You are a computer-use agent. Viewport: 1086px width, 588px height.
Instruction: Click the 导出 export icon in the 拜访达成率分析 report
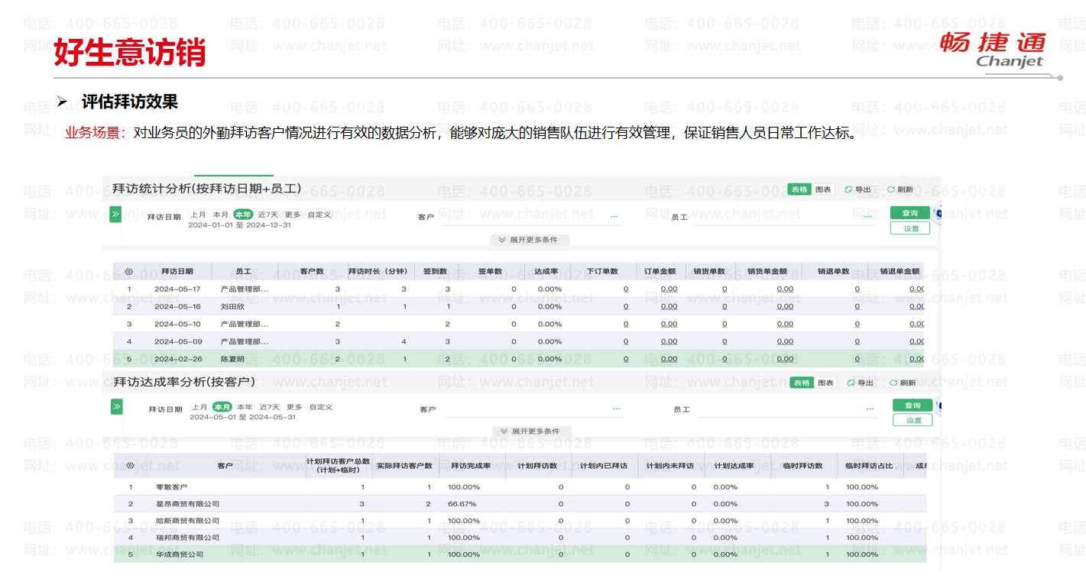[x=851, y=383]
